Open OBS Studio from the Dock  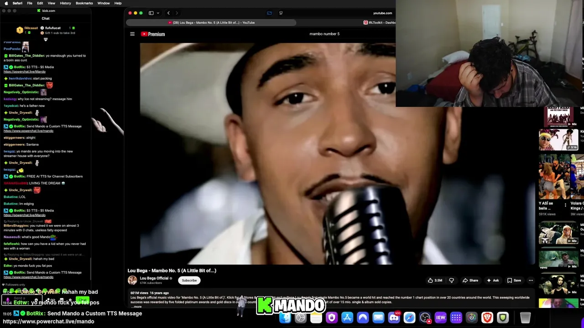(x=425, y=318)
